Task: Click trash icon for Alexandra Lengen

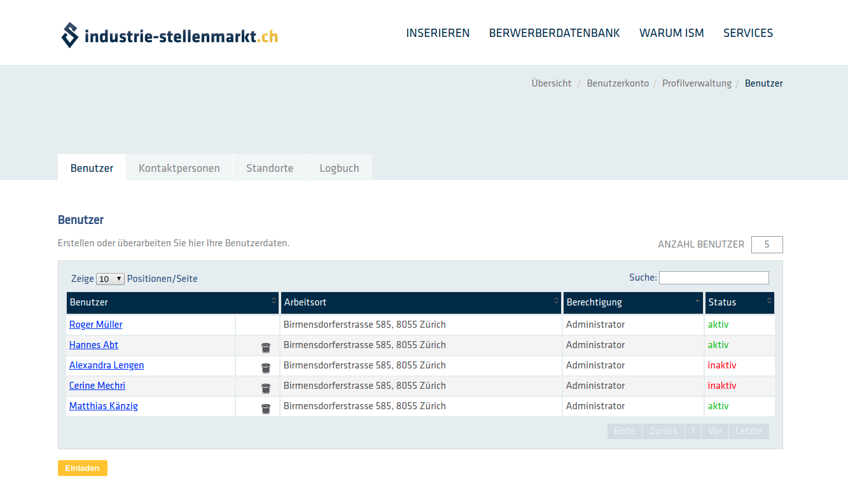Action: coord(266,368)
